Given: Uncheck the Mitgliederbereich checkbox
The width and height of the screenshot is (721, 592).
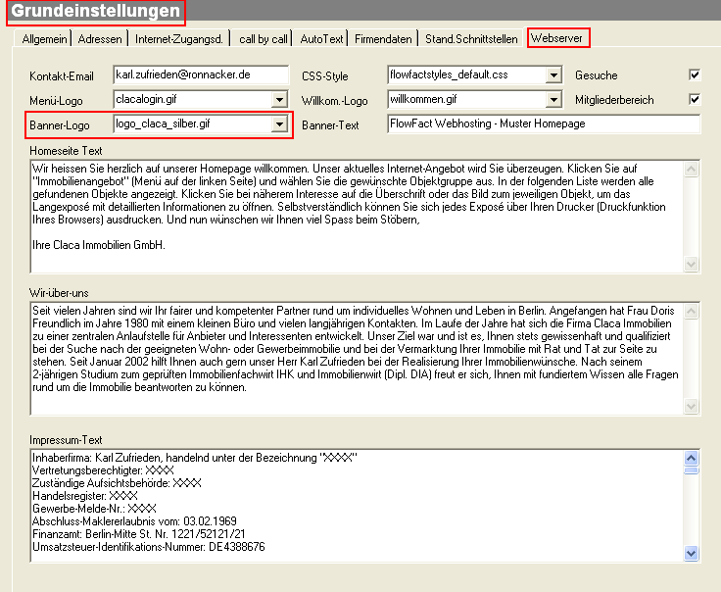Looking at the screenshot, I should click(695, 99).
